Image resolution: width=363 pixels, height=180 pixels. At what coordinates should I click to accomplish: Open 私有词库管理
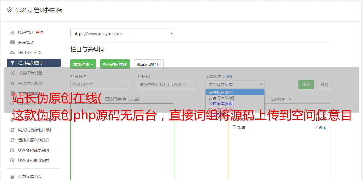[x=115, y=64]
